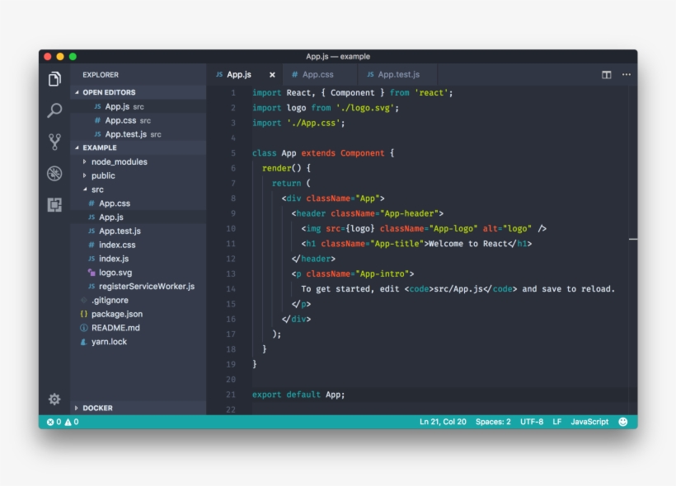Screen dimensions: 676x486
Task: Click the split editor icon
Action: (607, 75)
